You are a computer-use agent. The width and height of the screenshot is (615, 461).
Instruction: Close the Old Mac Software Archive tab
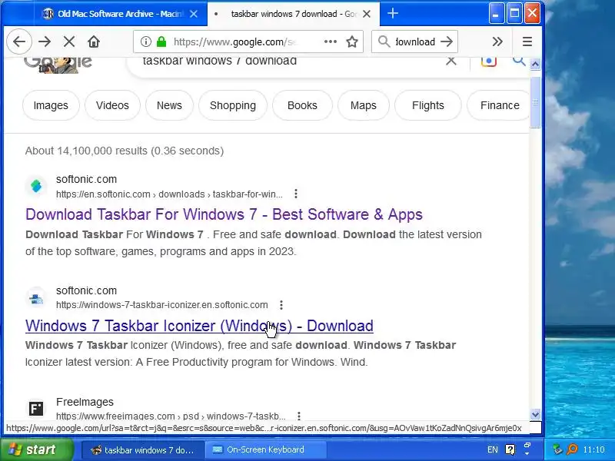click(194, 14)
